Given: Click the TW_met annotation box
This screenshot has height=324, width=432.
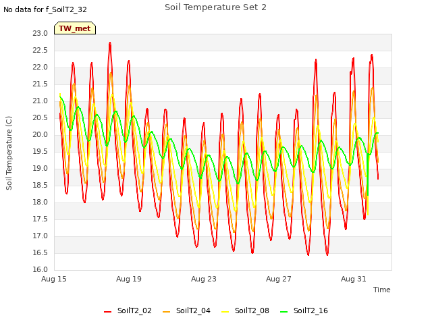Looking at the screenshot, I should (75, 28).
